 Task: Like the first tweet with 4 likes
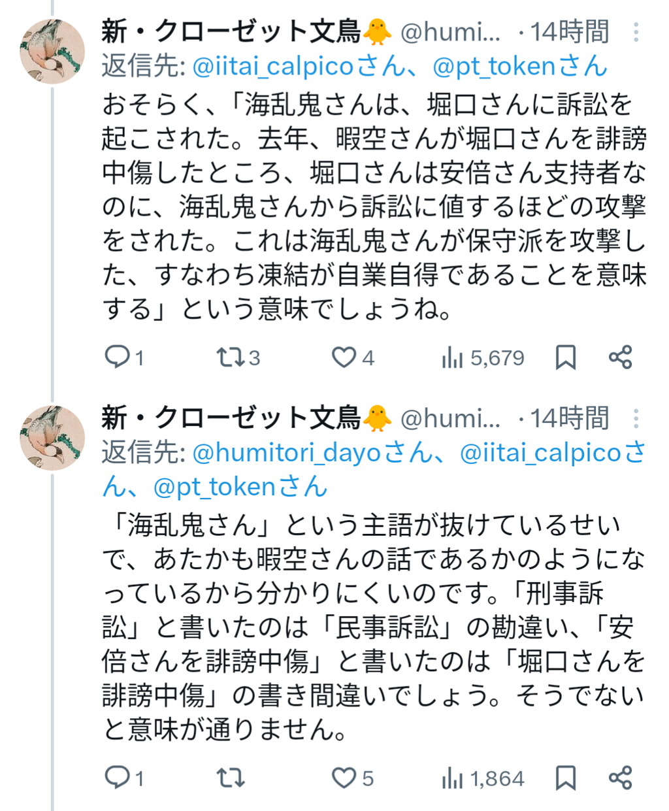[344, 357]
